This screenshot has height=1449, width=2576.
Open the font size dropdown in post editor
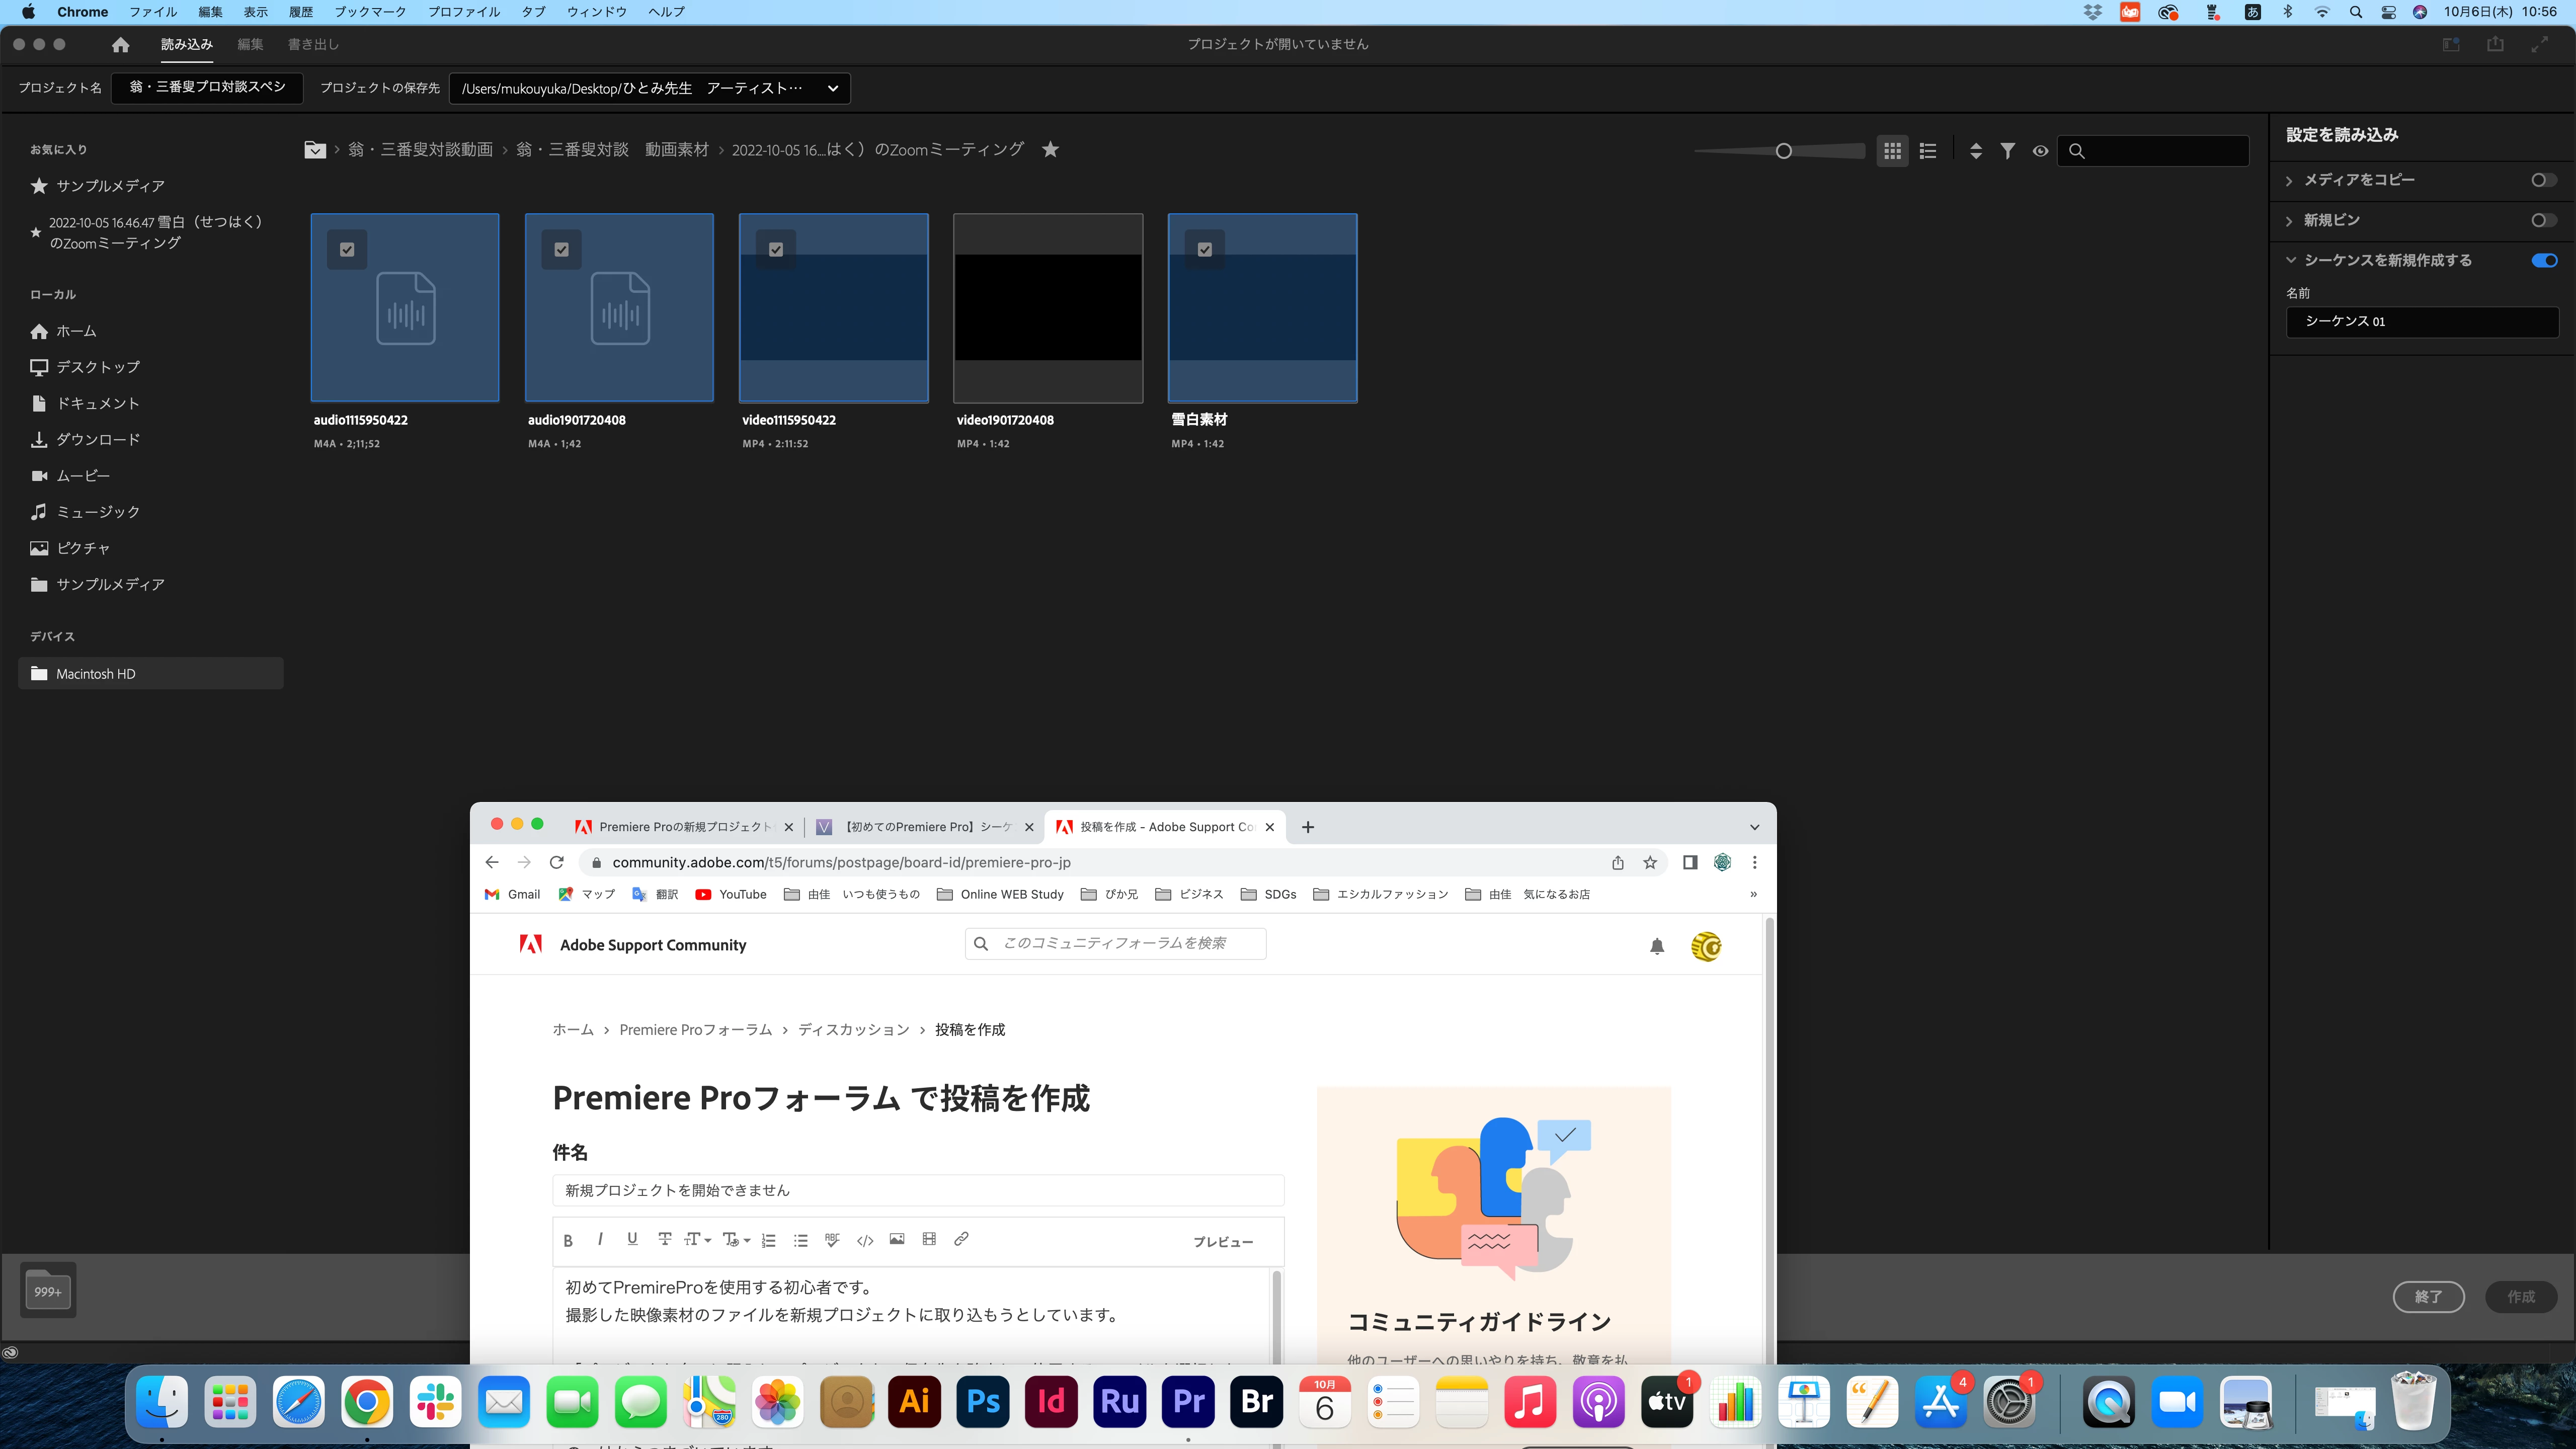click(697, 1240)
